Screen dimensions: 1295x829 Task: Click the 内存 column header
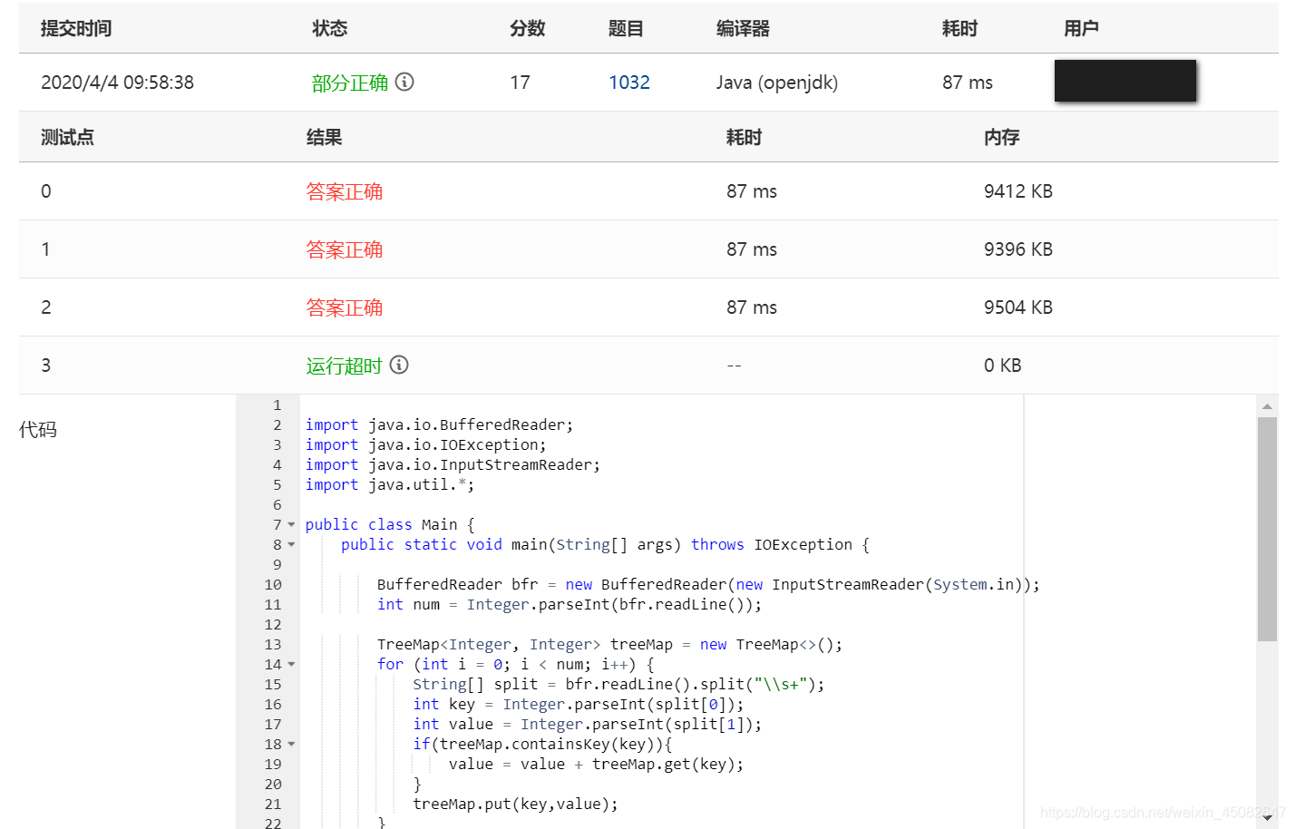click(x=1002, y=137)
